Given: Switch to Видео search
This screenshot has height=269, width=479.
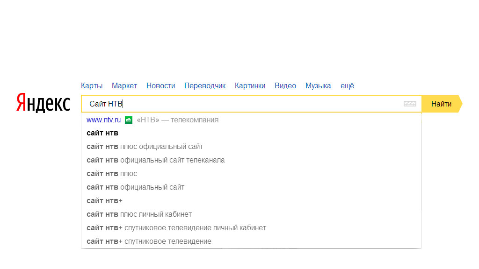Looking at the screenshot, I should click(x=285, y=86).
